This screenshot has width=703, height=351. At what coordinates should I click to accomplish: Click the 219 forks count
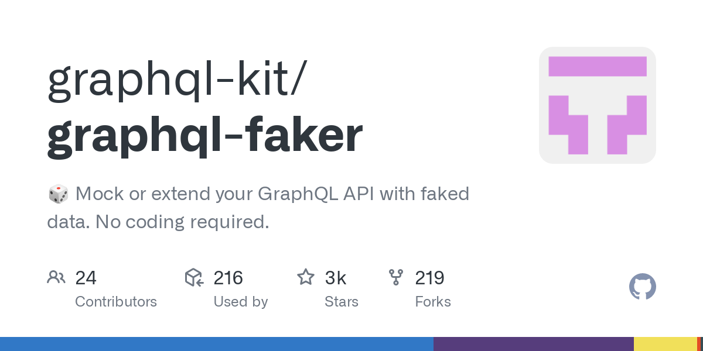[x=430, y=278]
